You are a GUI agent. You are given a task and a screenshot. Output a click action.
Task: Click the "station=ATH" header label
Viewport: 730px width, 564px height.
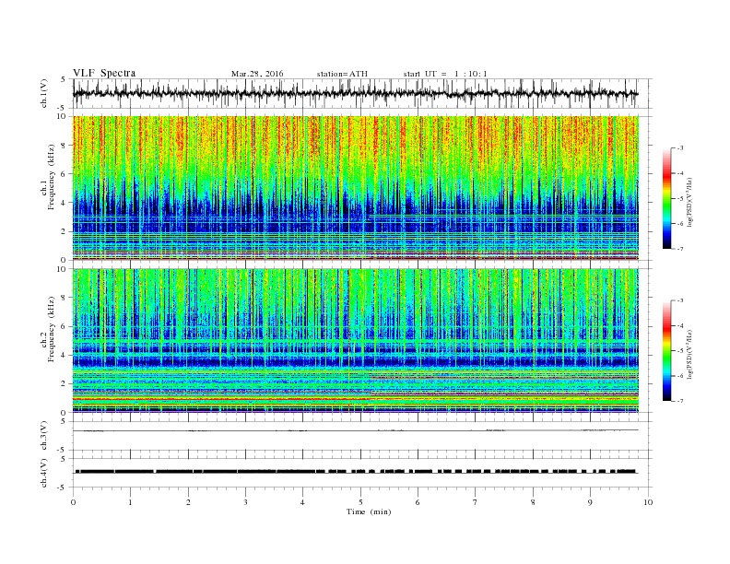click(342, 74)
